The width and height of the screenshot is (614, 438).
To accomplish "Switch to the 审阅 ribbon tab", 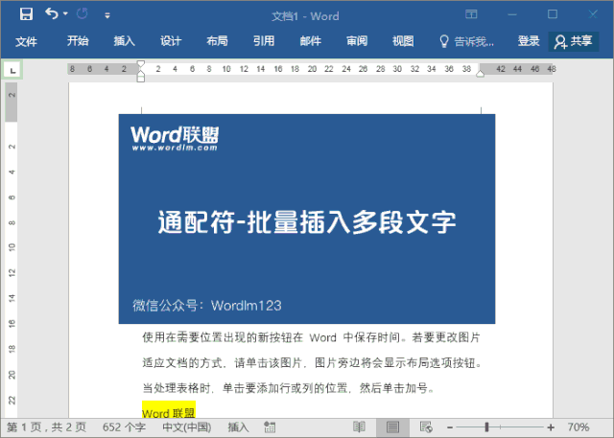I will coord(357,40).
